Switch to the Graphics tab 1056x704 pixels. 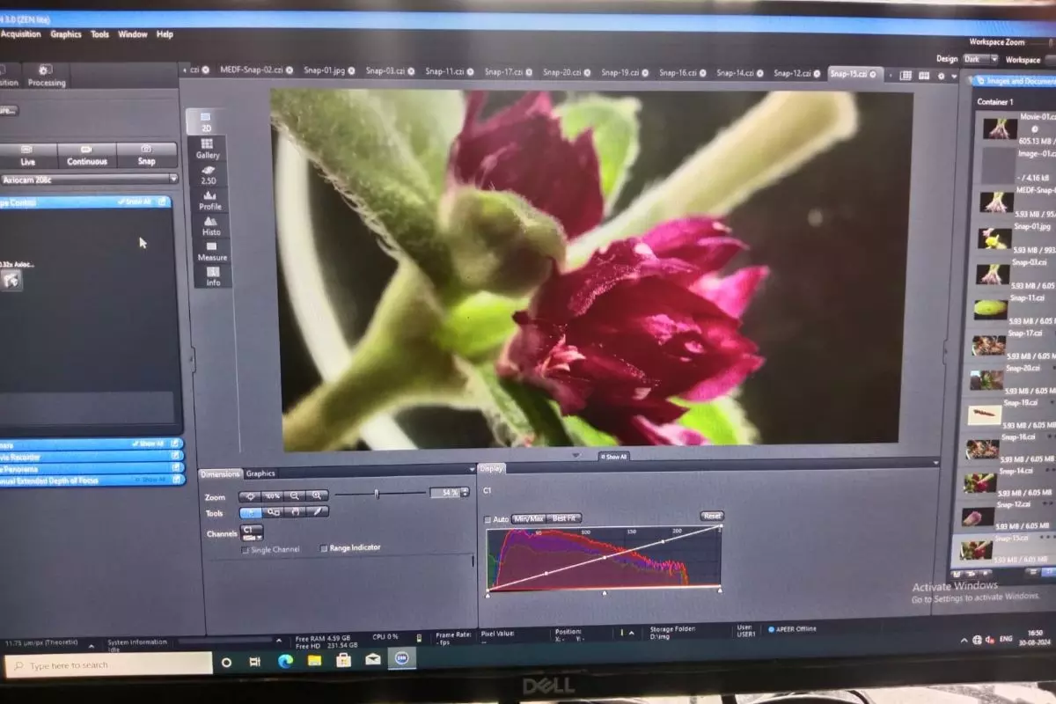click(260, 473)
